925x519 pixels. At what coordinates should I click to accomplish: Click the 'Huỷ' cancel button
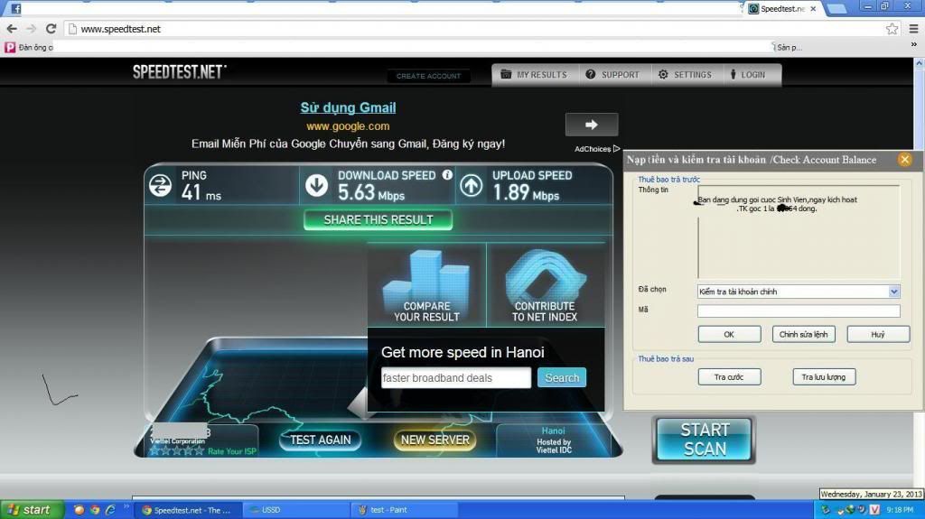pyautogui.click(x=878, y=334)
